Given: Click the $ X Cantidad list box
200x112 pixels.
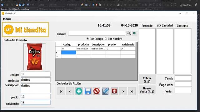Looking at the screenshot, I should pyautogui.click(x=165, y=51).
